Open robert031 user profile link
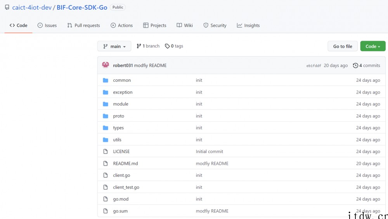388x219 pixels. tap(123, 66)
